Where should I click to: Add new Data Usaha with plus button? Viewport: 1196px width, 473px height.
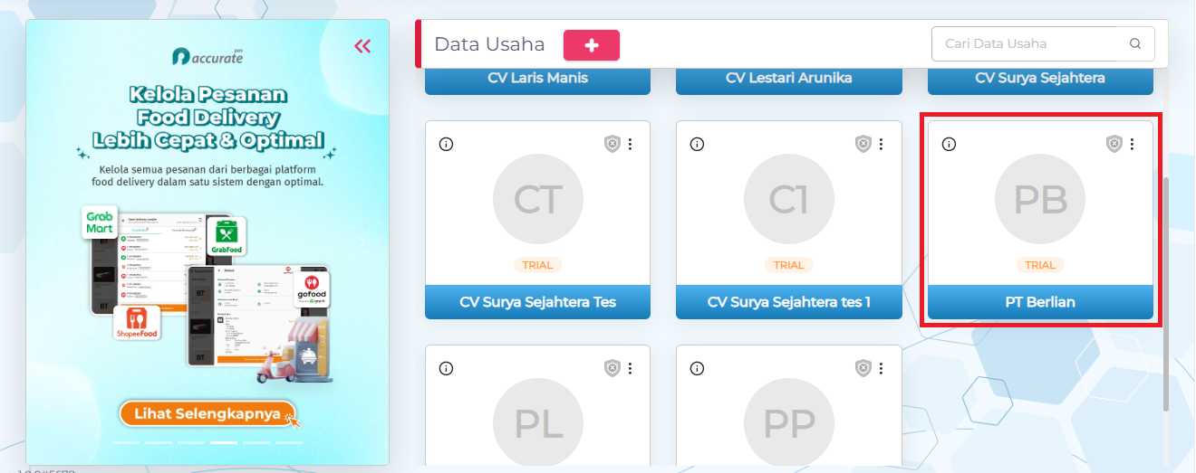(x=592, y=45)
